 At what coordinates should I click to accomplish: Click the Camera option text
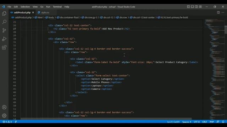95,89
